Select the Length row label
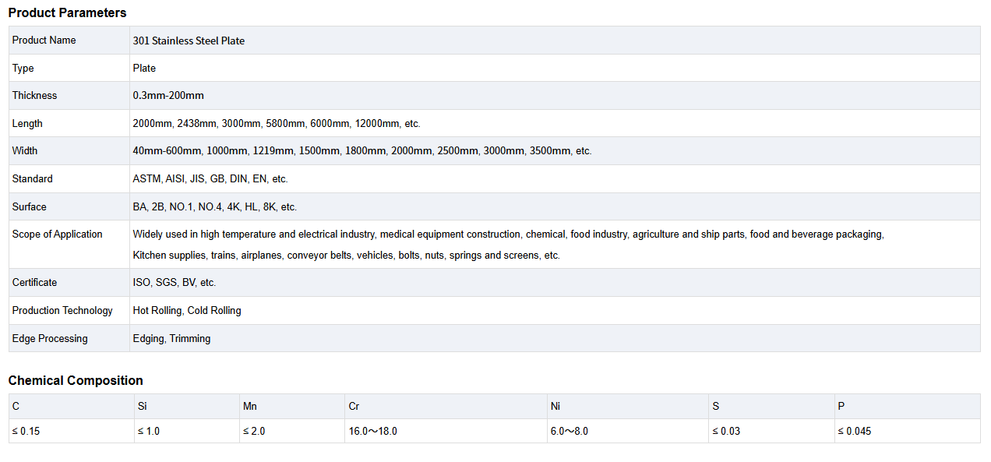Image resolution: width=991 pixels, height=462 pixels. (27, 123)
